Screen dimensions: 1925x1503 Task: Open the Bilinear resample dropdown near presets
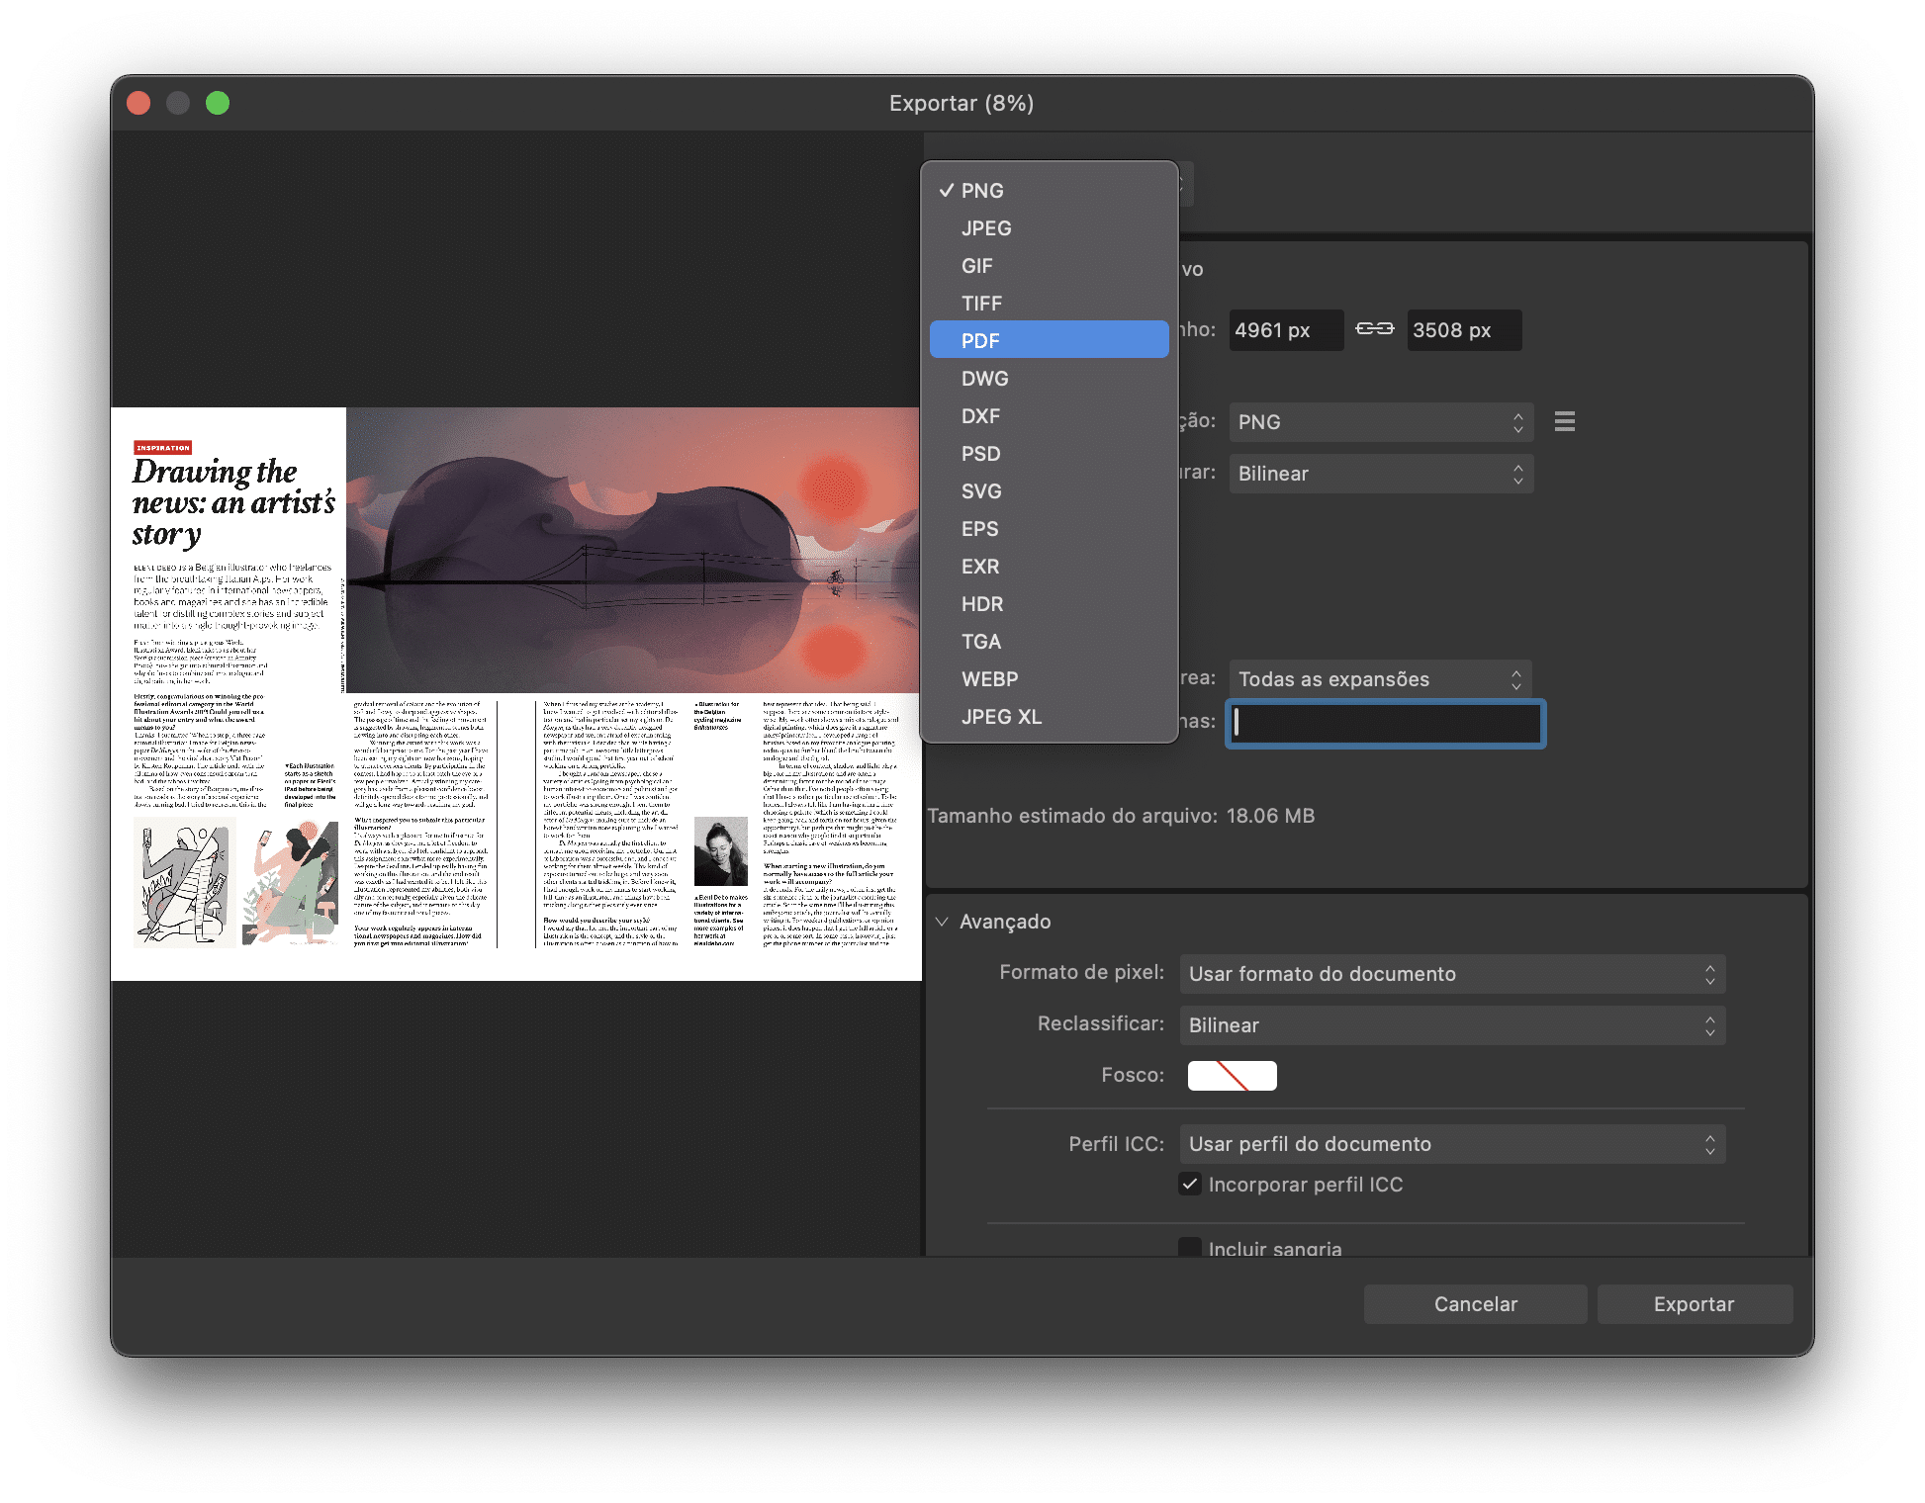pyautogui.click(x=1381, y=474)
